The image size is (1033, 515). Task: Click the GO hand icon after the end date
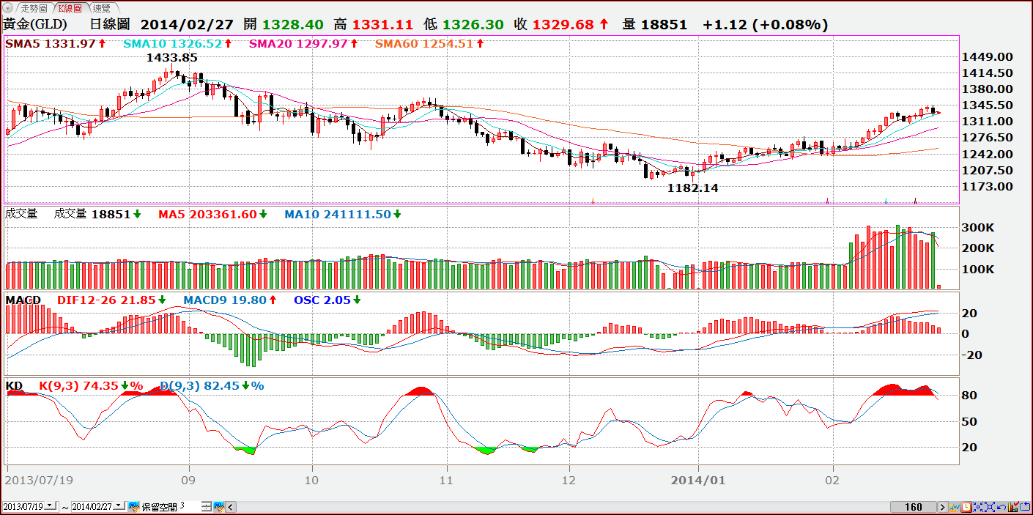pos(135,506)
